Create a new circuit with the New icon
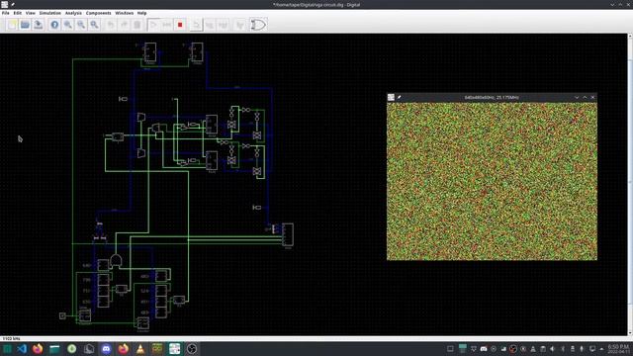Image resolution: width=633 pixels, height=356 pixels. point(12,25)
